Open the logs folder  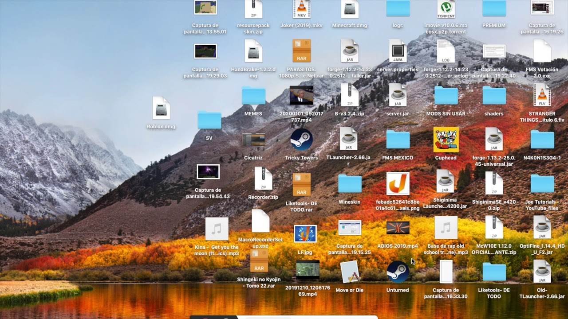pos(398,9)
